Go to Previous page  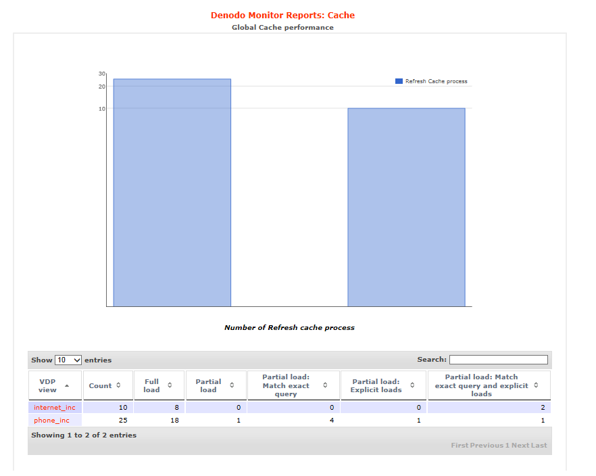(x=487, y=445)
